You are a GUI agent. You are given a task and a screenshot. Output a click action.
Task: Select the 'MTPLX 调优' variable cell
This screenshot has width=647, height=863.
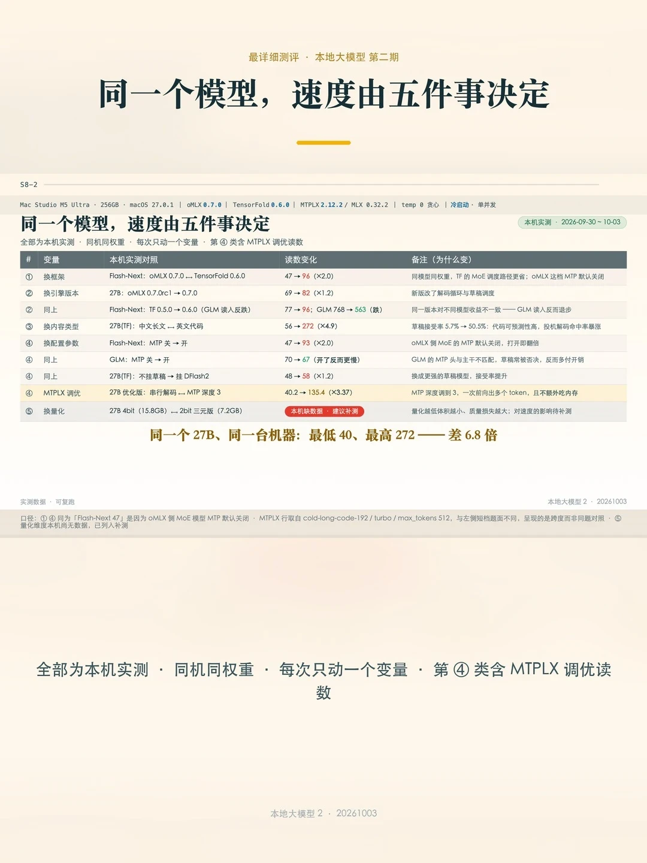tap(62, 393)
